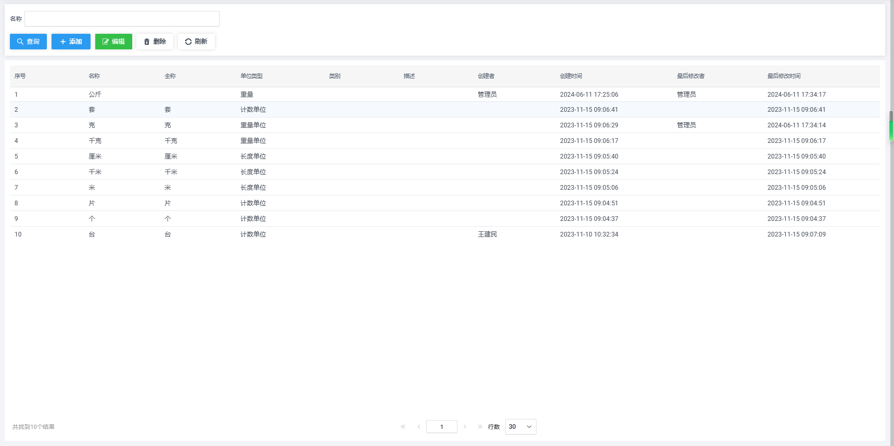Screen dimensions: 894x446
Task: Sort by the 创建时间 column header
Action: tap(571, 76)
